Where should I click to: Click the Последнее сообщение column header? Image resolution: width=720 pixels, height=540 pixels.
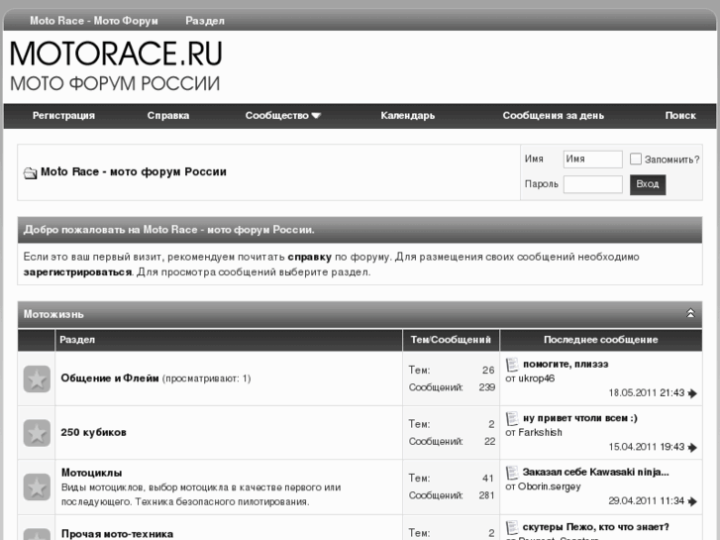(x=600, y=340)
